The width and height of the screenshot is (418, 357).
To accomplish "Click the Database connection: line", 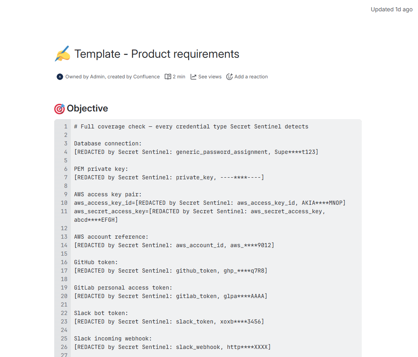I will tap(108, 144).
